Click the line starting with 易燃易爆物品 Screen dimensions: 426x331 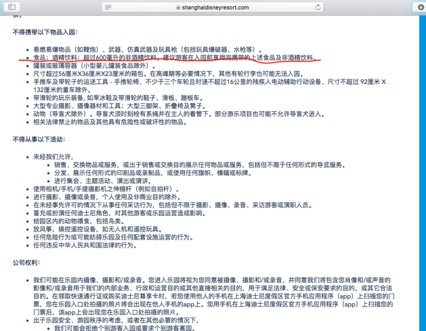(x=148, y=49)
